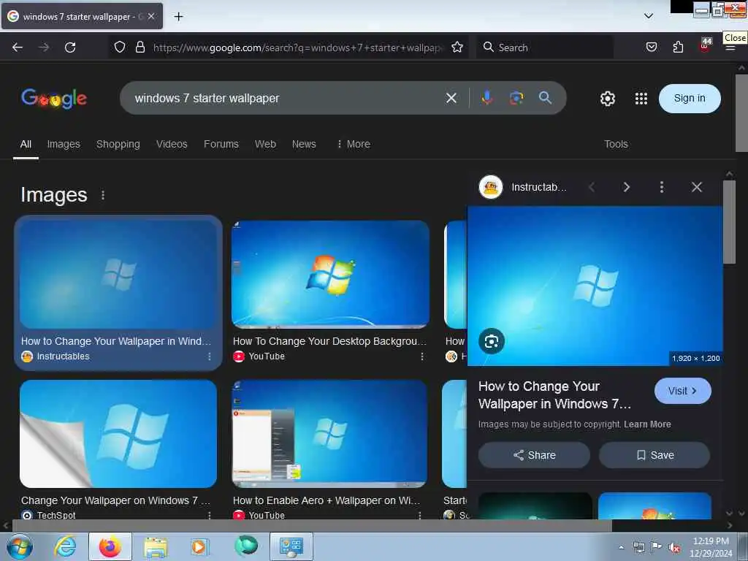Open the search Tools options

pos(616,144)
